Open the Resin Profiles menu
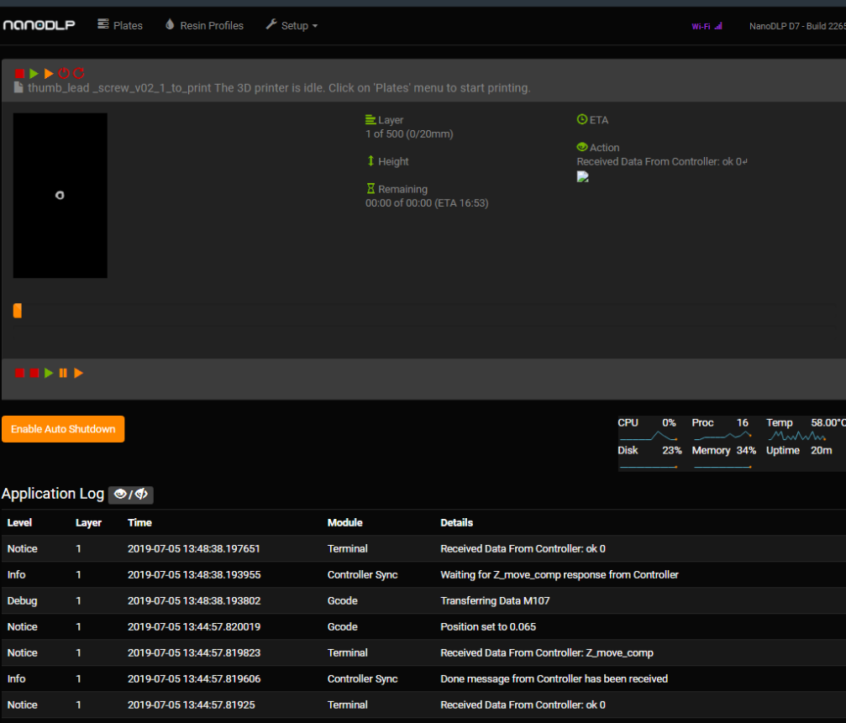Image resolution: width=846 pixels, height=723 pixels. (x=204, y=25)
